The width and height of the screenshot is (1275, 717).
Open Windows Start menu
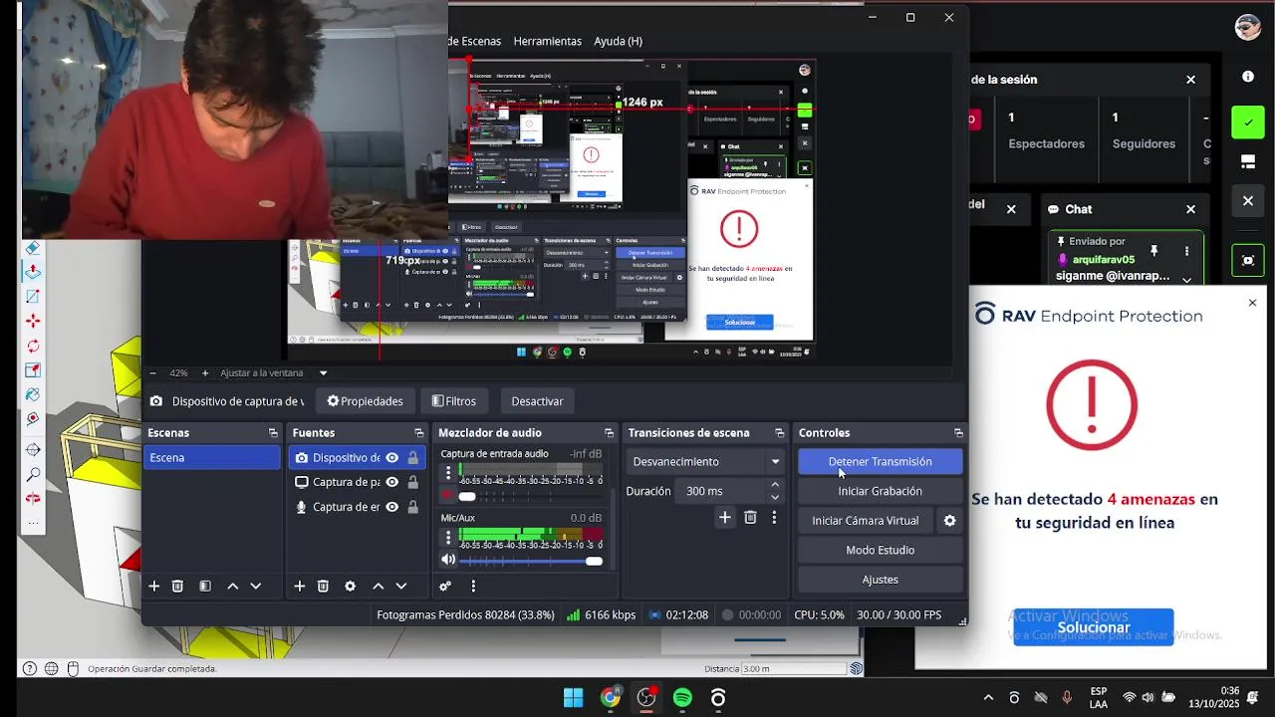point(574,698)
